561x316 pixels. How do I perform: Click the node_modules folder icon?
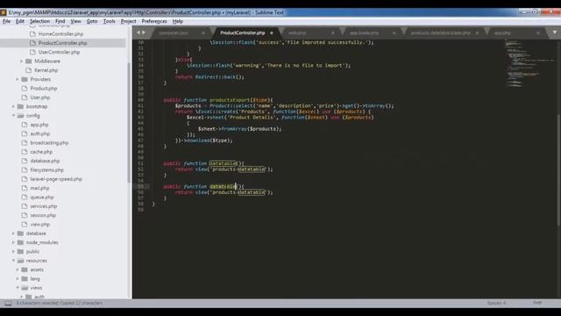pos(20,242)
